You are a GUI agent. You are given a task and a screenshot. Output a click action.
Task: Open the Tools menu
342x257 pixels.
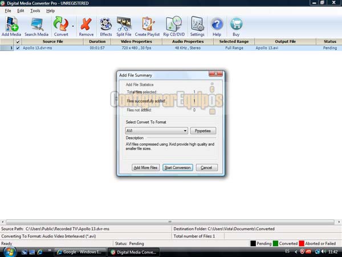35,11
